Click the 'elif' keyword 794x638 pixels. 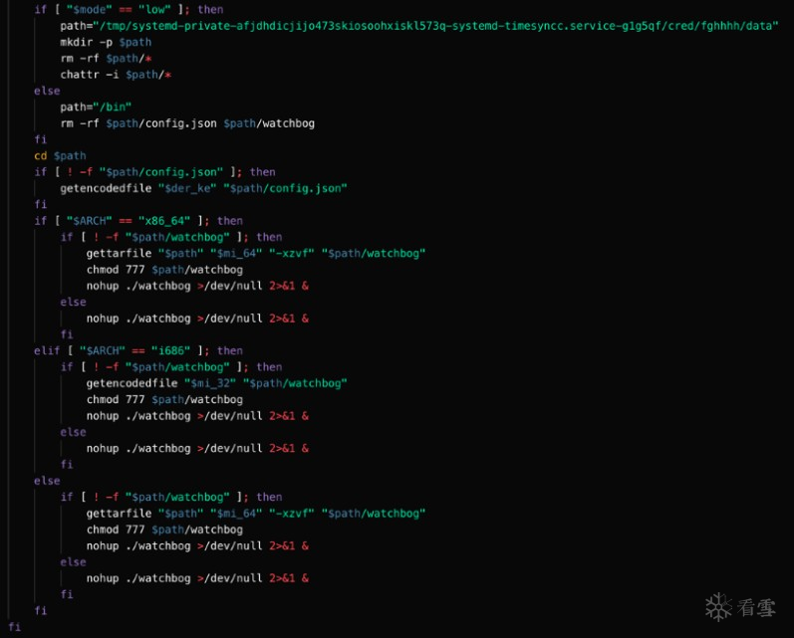[x=47, y=350]
